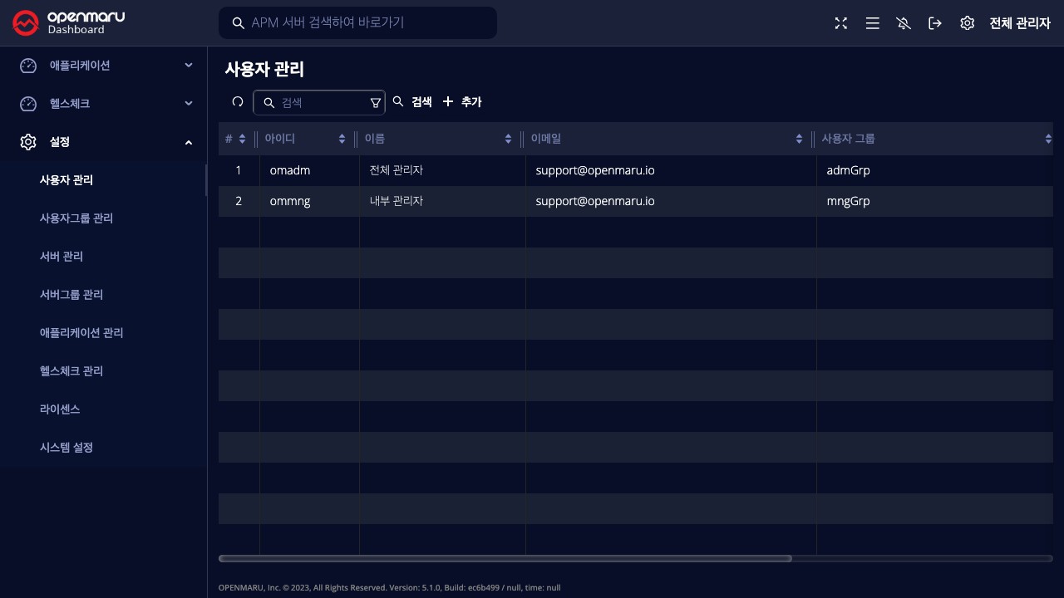Open 사용자그룹 관리 in sidebar
This screenshot has width=1064, height=598.
tap(76, 218)
